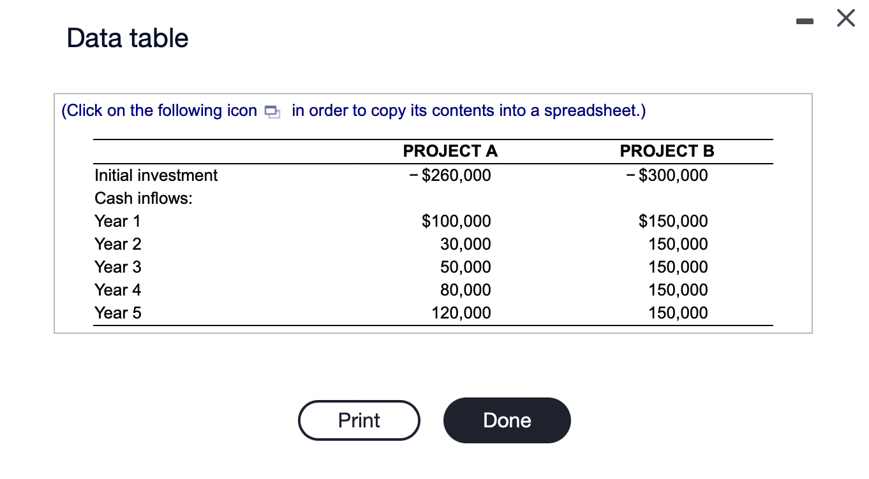Click Project A Year 4 value 80,000
Screen dimensions: 869x479
pyautogui.click(x=466, y=290)
